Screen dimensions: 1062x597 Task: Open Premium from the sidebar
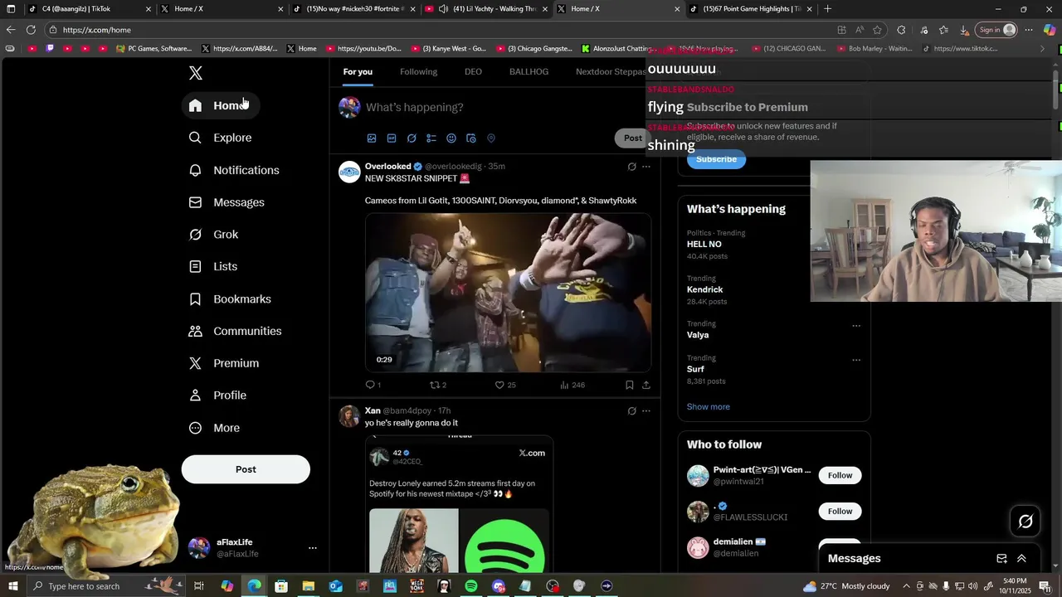[225, 363]
